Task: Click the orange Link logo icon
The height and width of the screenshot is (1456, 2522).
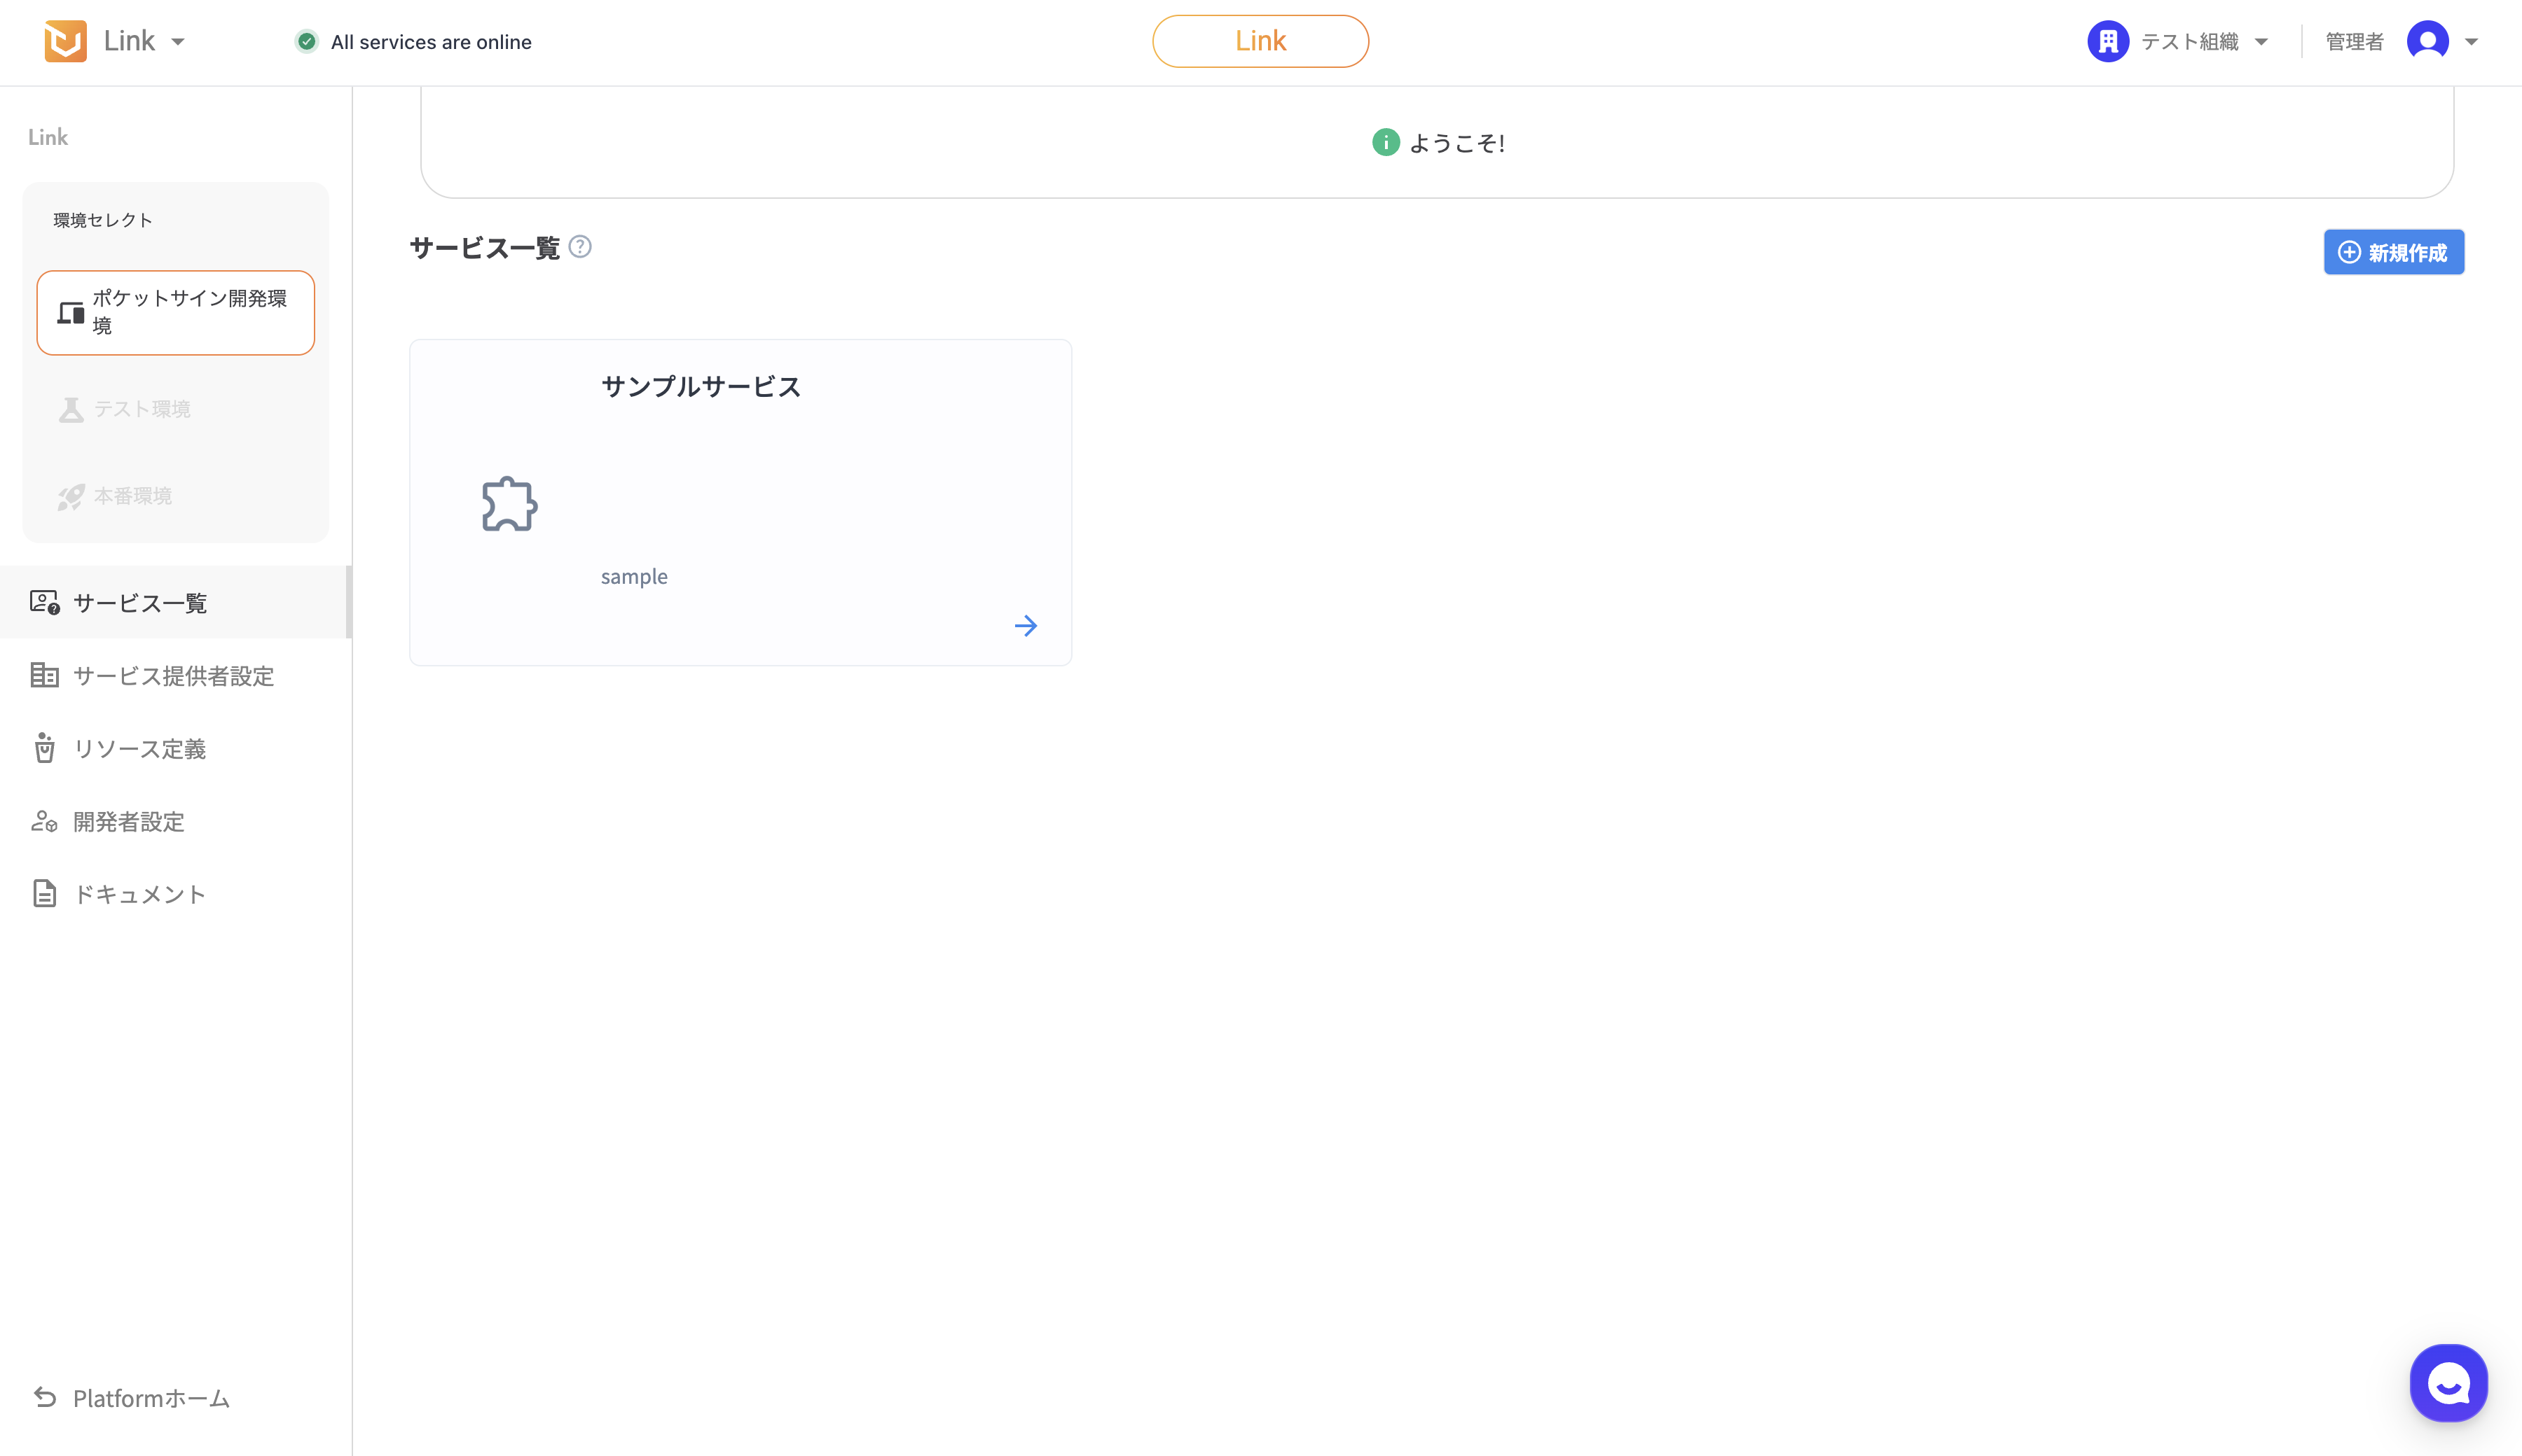Action: 65,41
